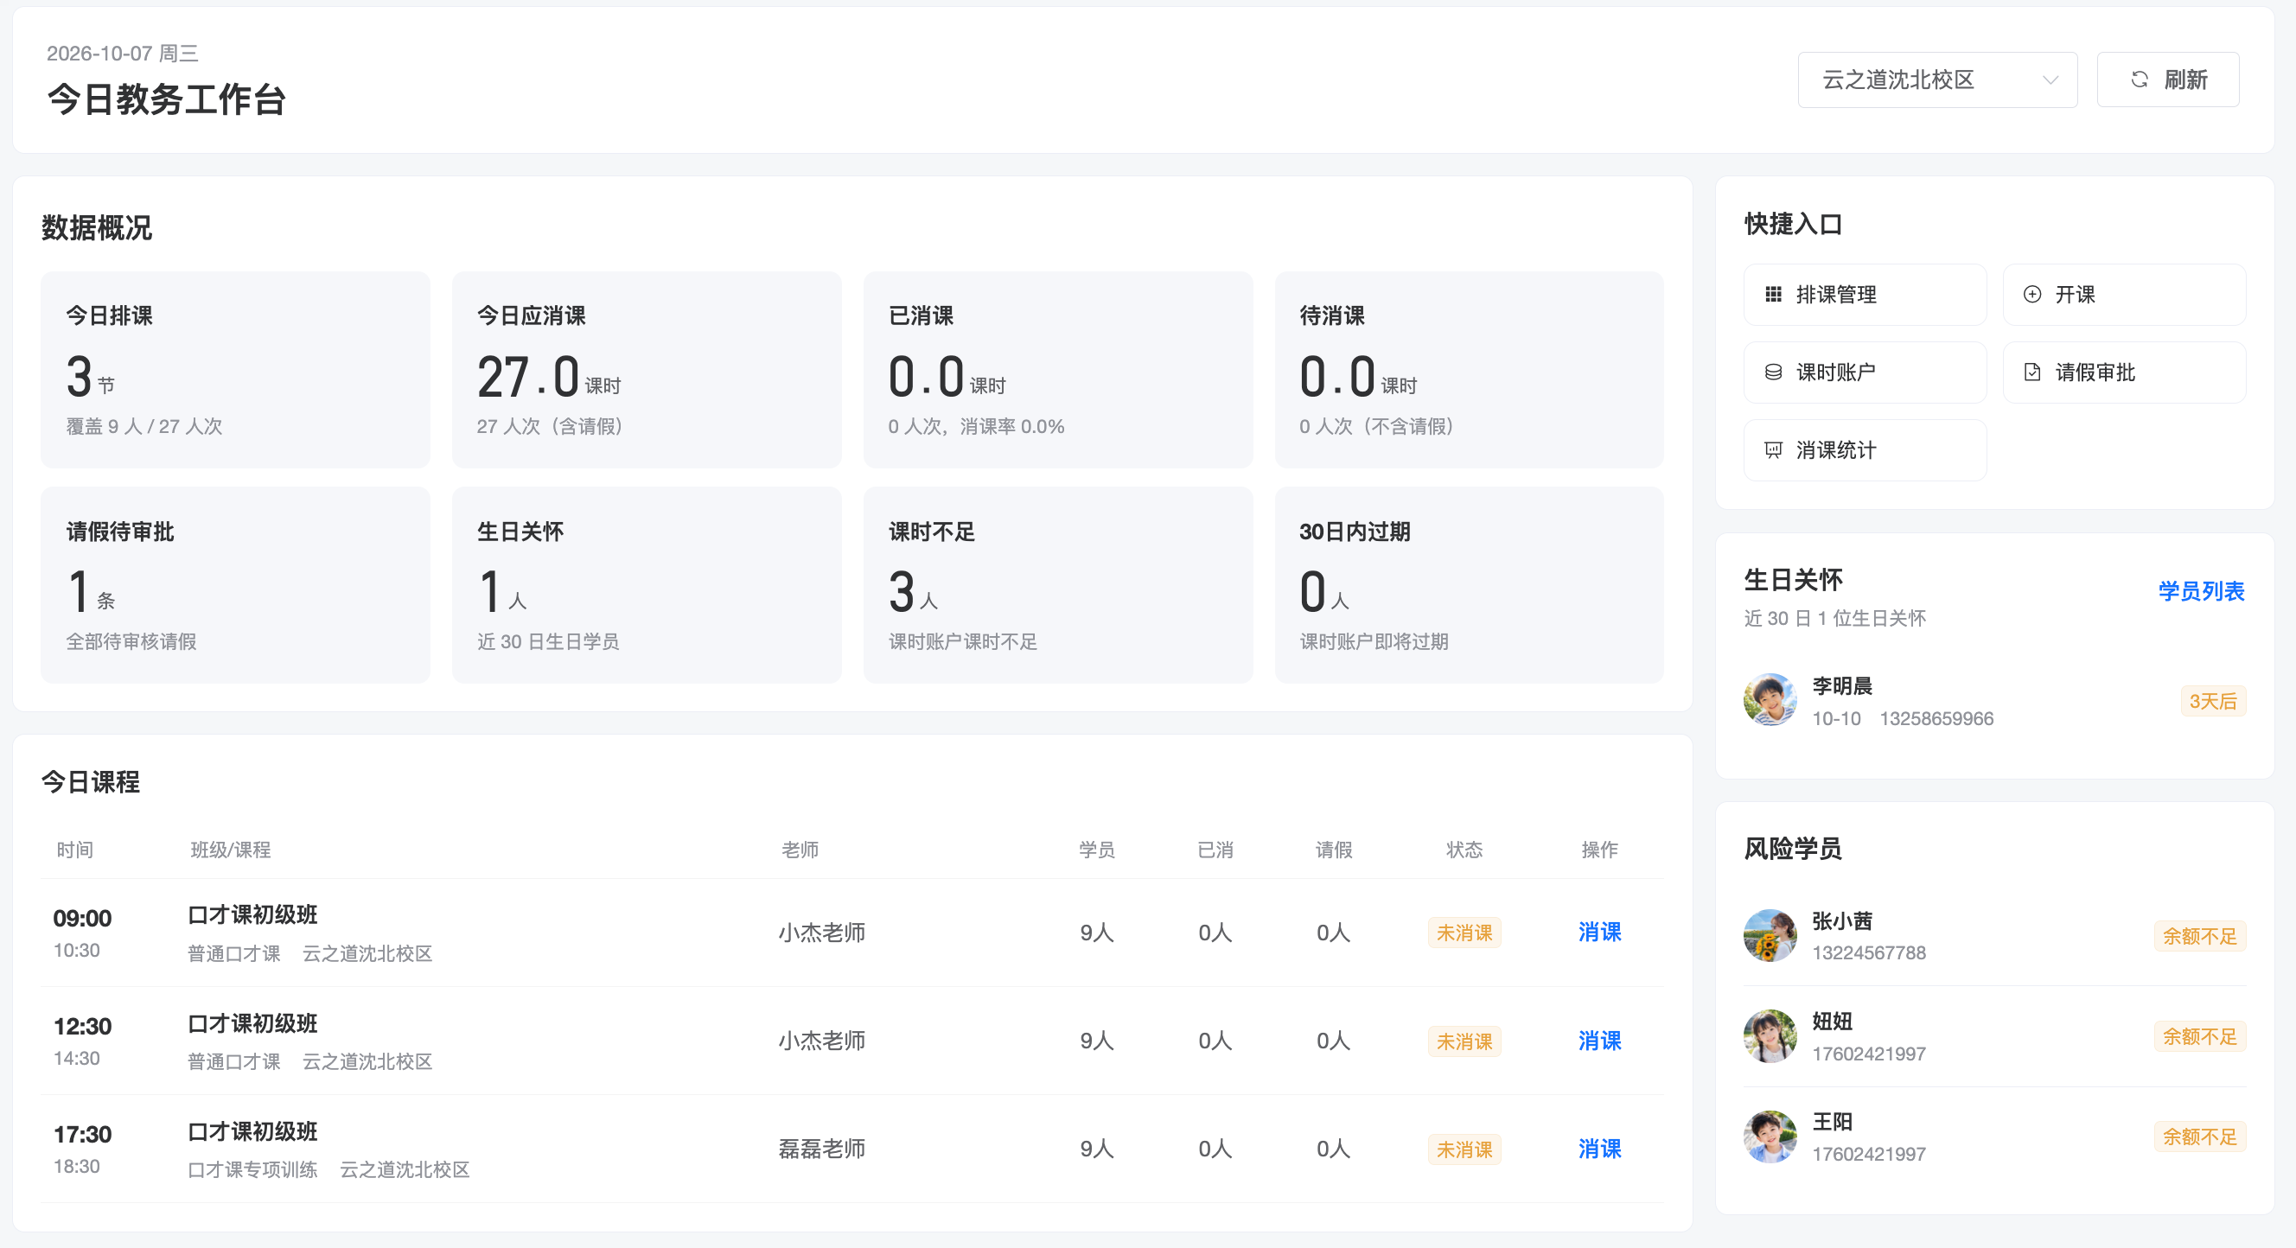Click 未消课 status tag of 09:00 class
Viewport: 2296px width, 1248px height.
[1464, 933]
